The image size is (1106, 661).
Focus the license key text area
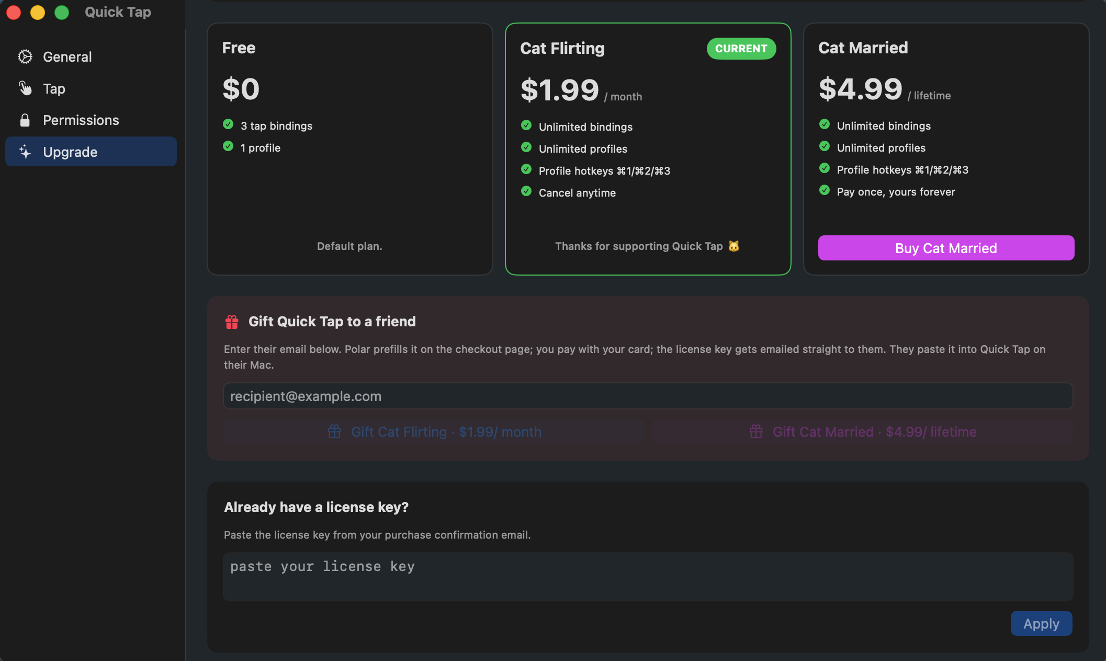(x=648, y=577)
